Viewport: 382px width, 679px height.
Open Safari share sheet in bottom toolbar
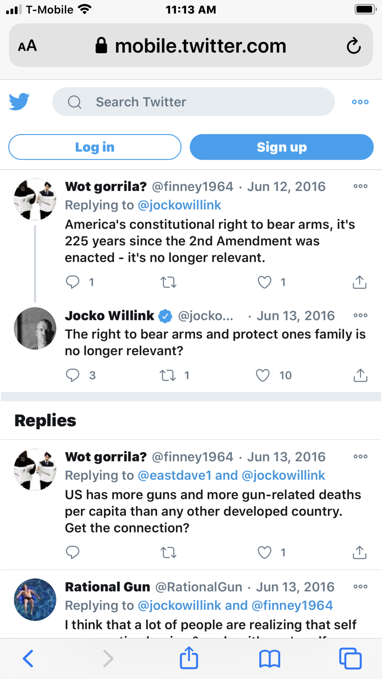click(189, 658)
